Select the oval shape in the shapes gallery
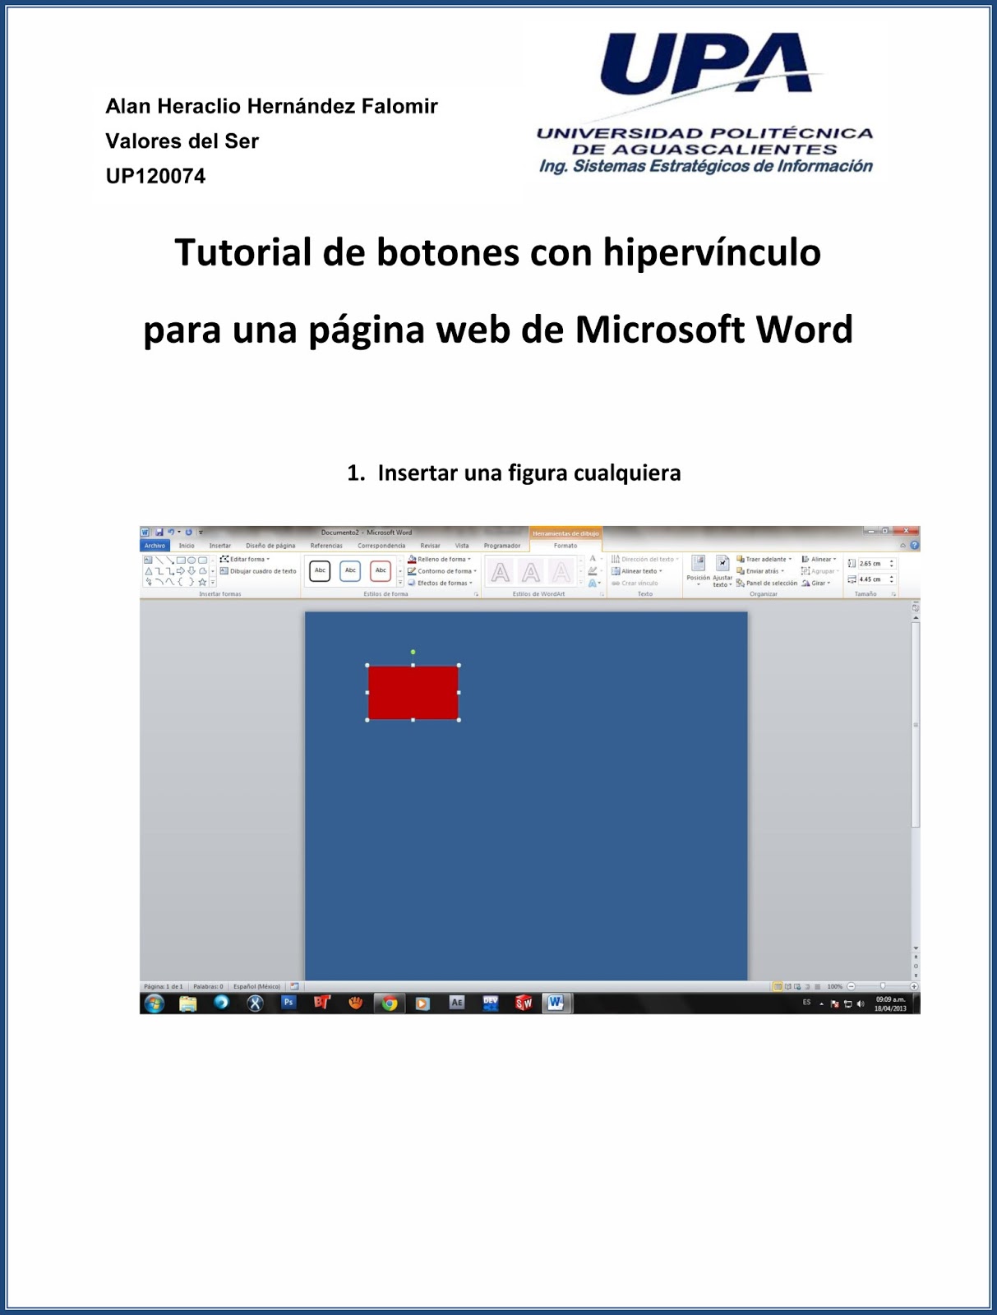 (x=192, y=560)
